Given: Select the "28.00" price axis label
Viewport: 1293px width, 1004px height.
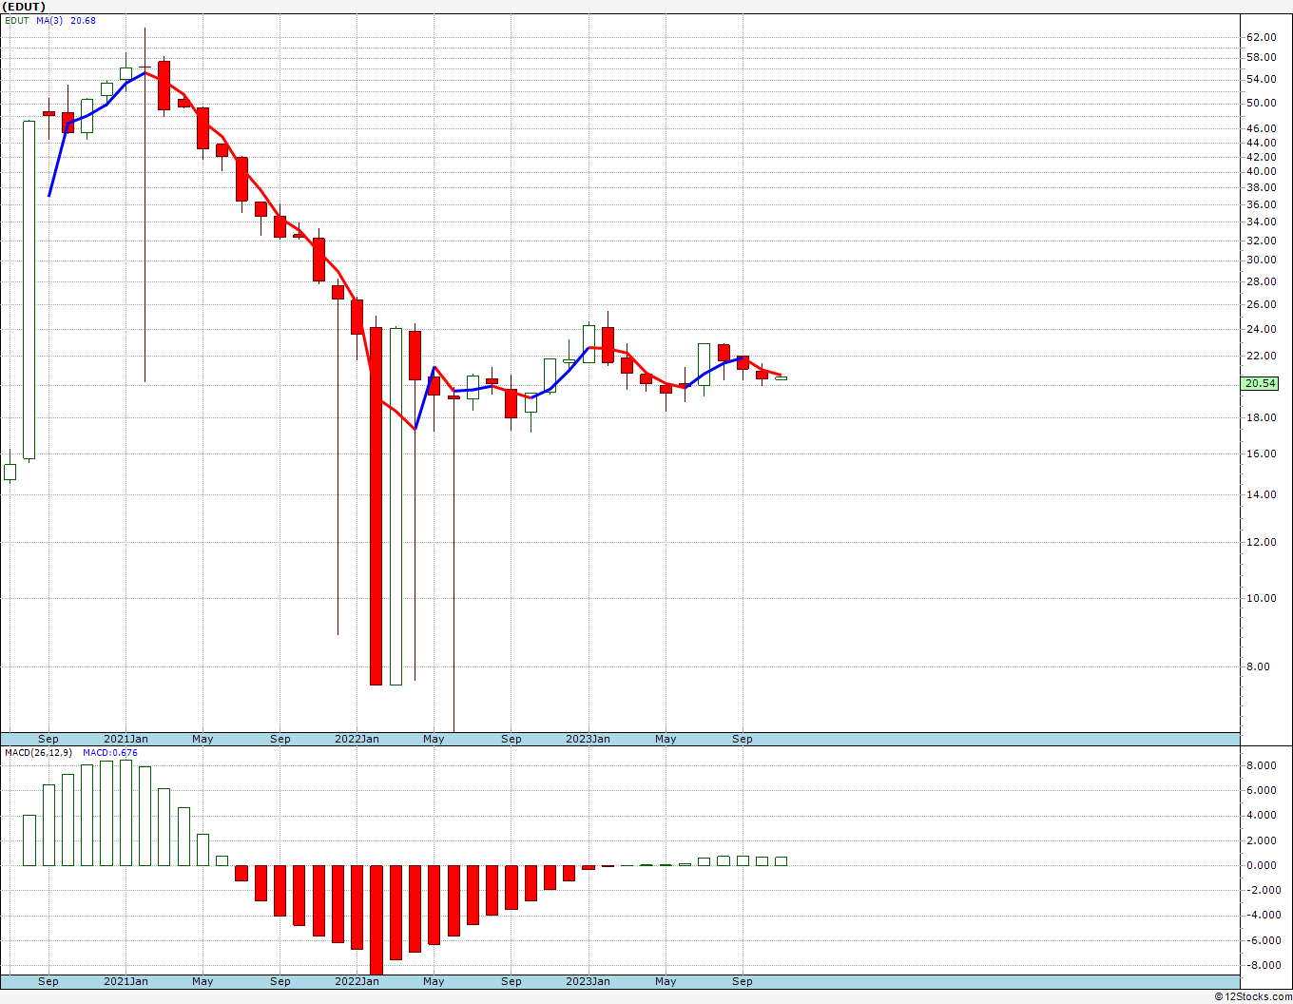Looking at the screenshot, I should pos(1261,282).
